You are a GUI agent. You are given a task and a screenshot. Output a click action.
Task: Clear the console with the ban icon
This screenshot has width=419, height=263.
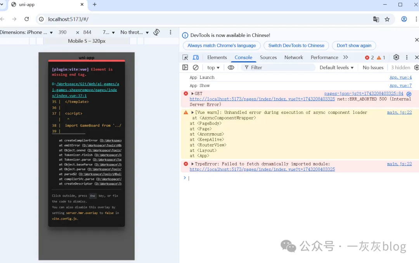[x=196, y=68]
